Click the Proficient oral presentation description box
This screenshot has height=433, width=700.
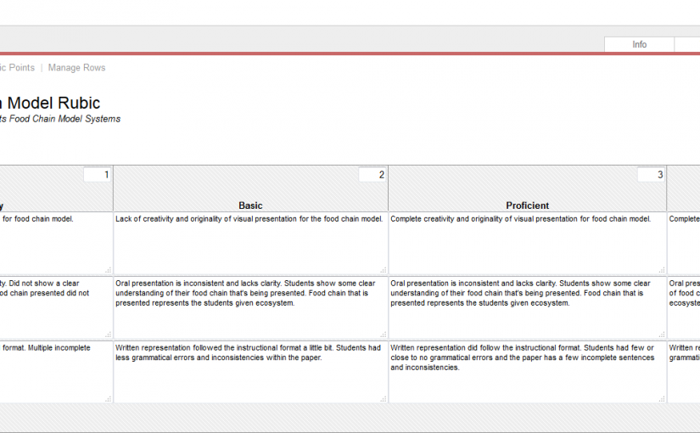pyautogui.click(x=526, y=307)
